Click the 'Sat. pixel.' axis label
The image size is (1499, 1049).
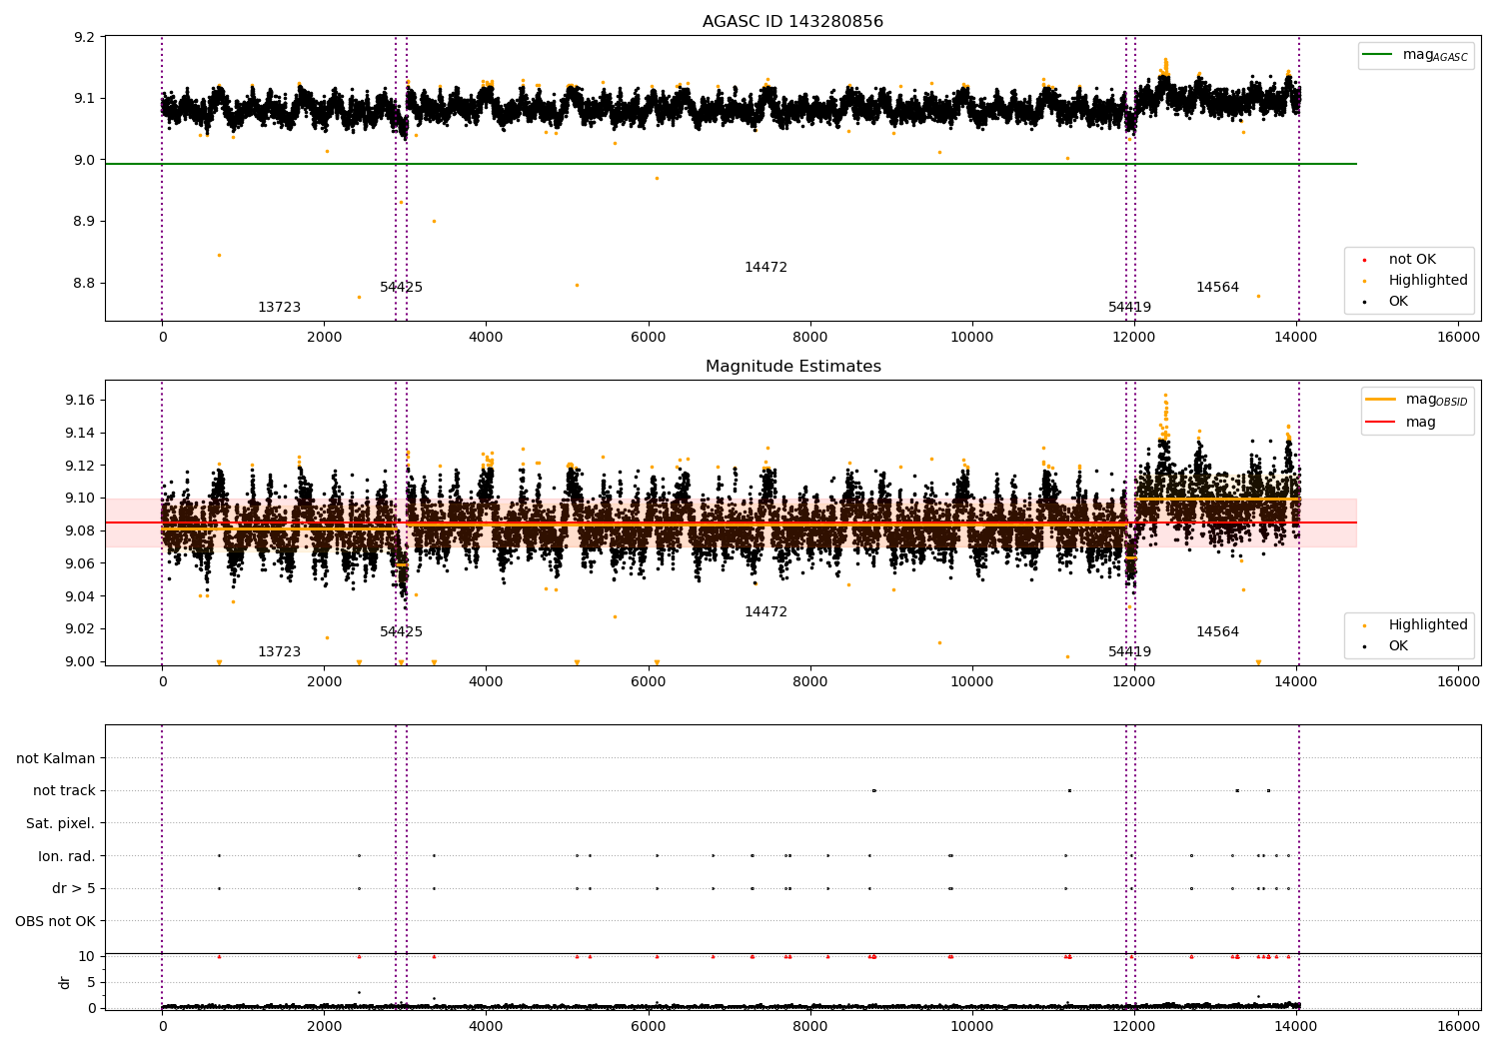pyautogui.click(x=61, y=823)
